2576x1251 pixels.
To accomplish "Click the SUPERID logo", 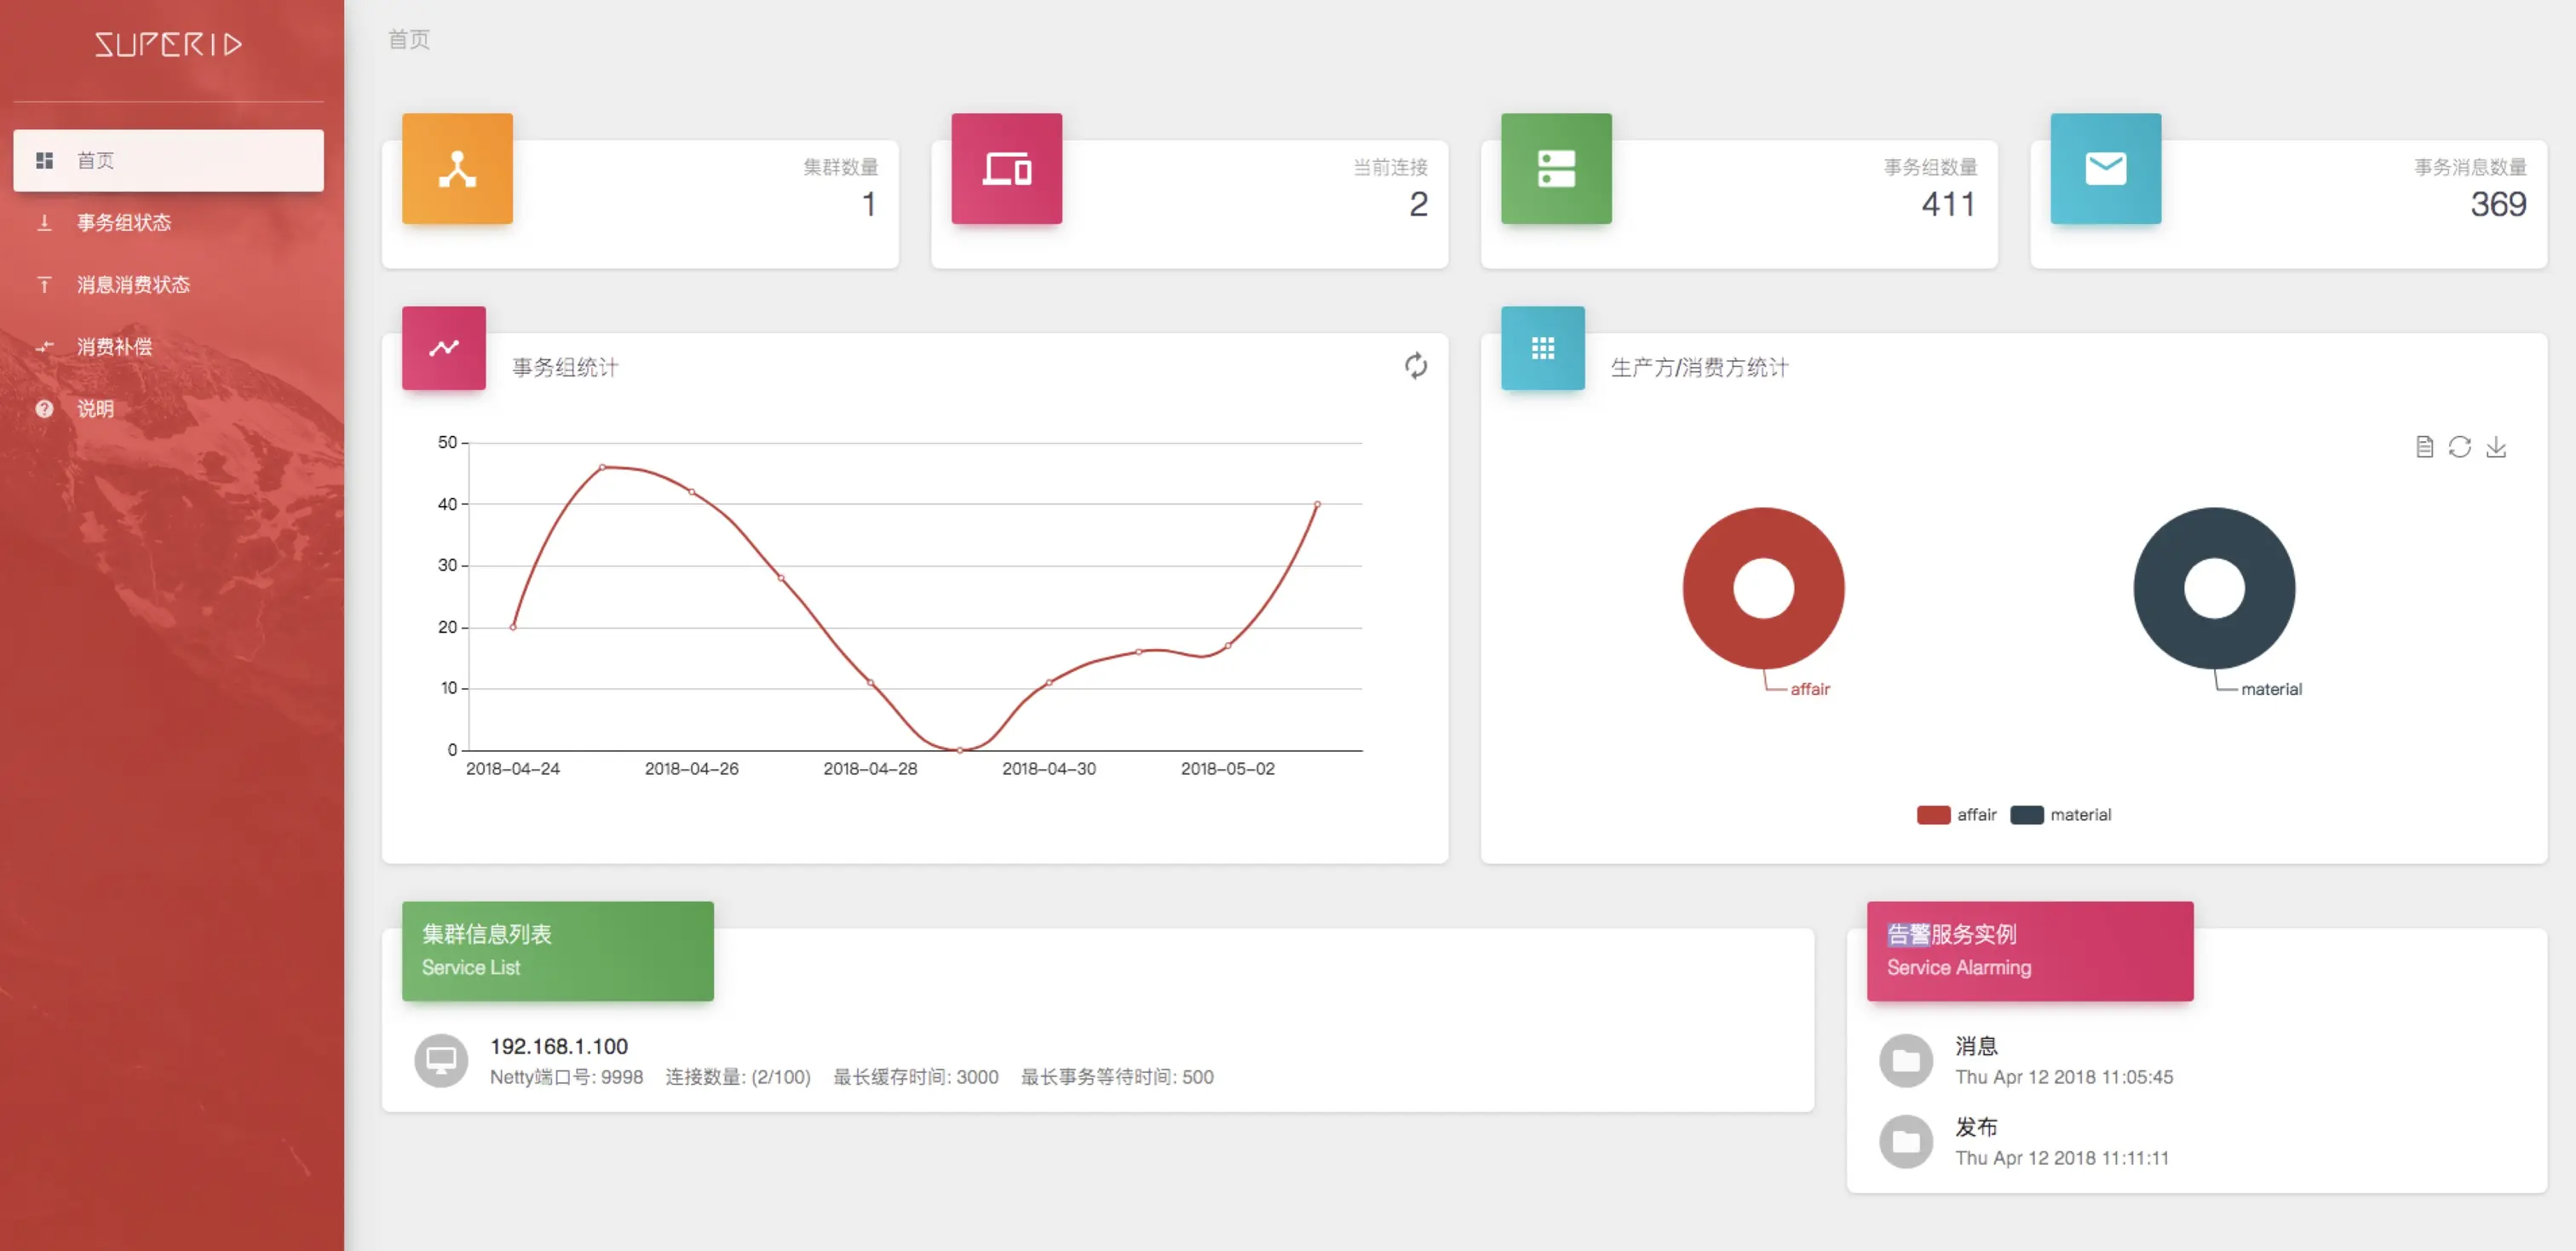I will (168, 45).
